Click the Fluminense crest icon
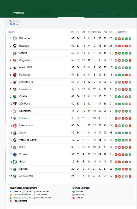The image size is (137, 209). [15, 89]
